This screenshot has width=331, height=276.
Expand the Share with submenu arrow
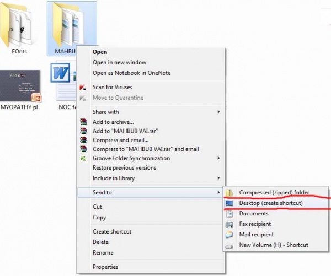[218, 112]
